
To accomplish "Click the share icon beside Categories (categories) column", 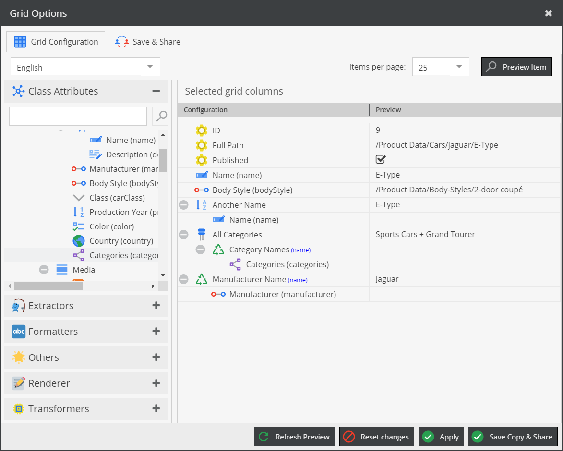I will coord(235,265).
